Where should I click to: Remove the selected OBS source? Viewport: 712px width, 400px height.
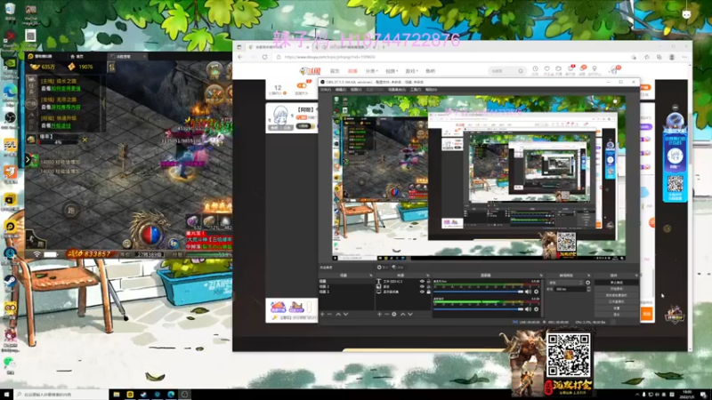pyautogui.click(x=387, y=314)
